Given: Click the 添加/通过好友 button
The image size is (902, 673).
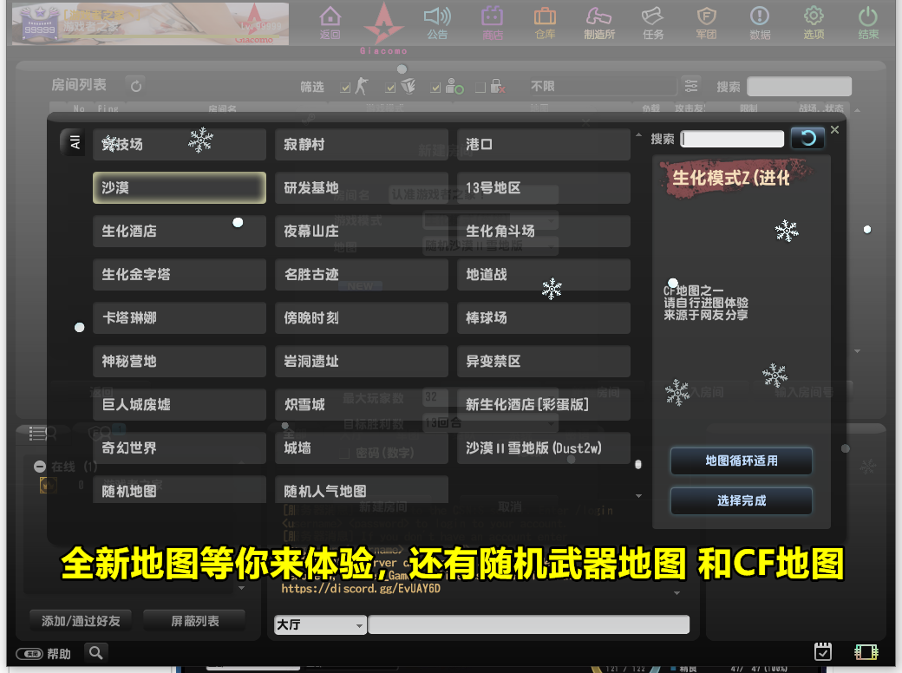Looking at the screenshot, I should (81, 621).
